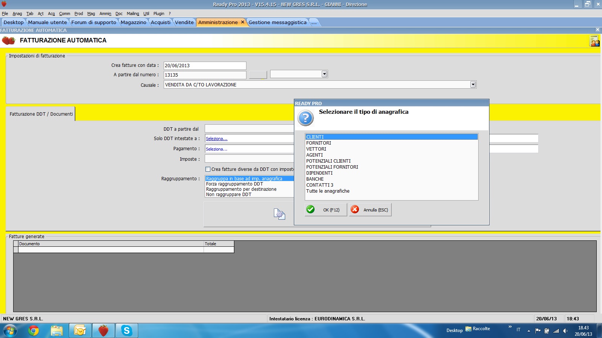Select 'Tutte le anagrafiche' option
Image resolution: width=602 pixels, height=338 pixels.
tap(391, 191)
